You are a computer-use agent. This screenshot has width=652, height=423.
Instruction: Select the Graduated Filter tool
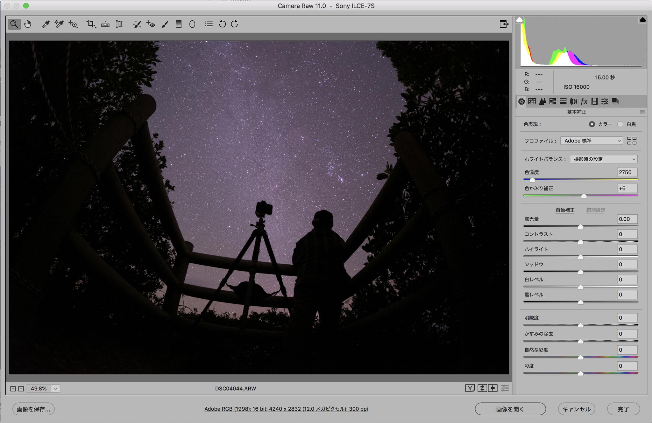[x=178, y=24]
